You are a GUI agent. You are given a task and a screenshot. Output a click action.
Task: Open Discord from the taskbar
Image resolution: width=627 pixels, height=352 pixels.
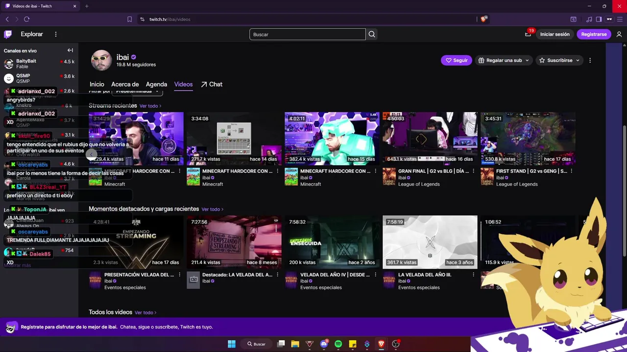[324, 344]
